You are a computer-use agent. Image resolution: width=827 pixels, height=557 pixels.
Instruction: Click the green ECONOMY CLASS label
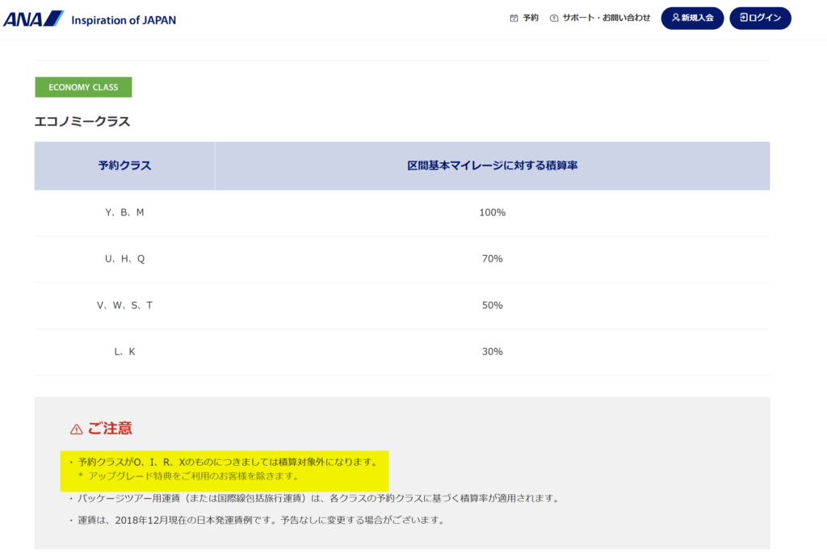[x=83, y=87]
